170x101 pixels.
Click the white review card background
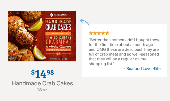124,50
